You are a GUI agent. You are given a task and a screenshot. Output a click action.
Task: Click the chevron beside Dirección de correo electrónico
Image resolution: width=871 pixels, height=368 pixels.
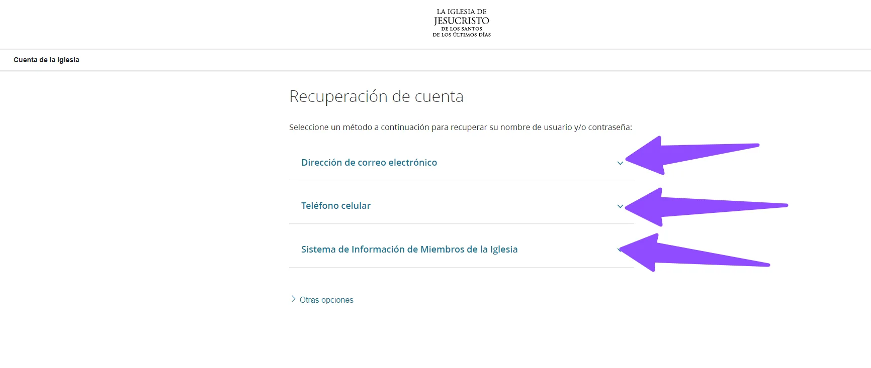click(x=620, y=163)
